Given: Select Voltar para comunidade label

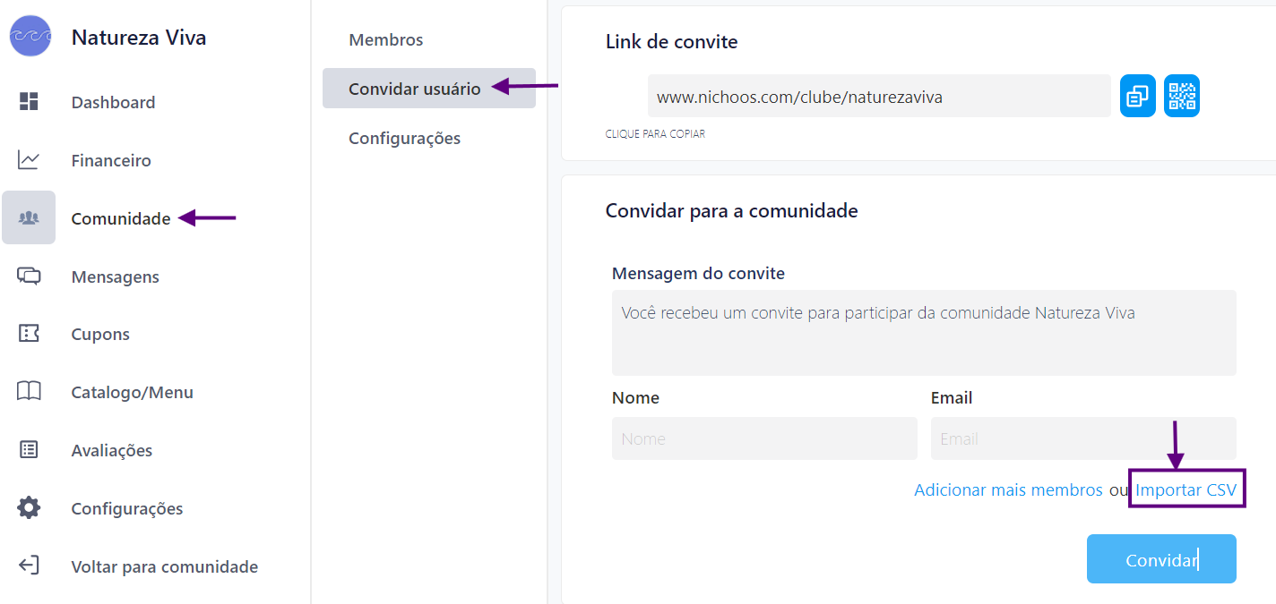Looking at the screenshot, I should [165, 566].
